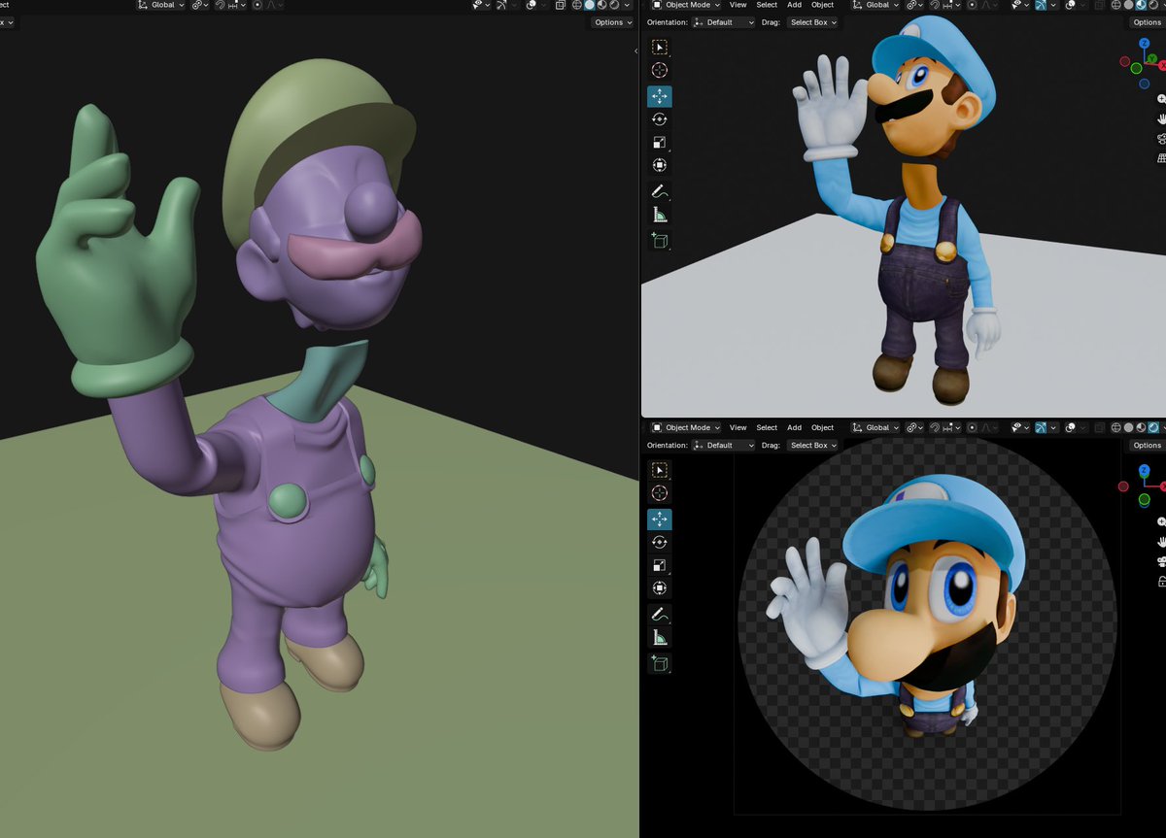Image resolution: width=1166 pixels, height=838 pixels.
Task: Toggle overlays in top-right viewport header
Action: (1071, 5)
